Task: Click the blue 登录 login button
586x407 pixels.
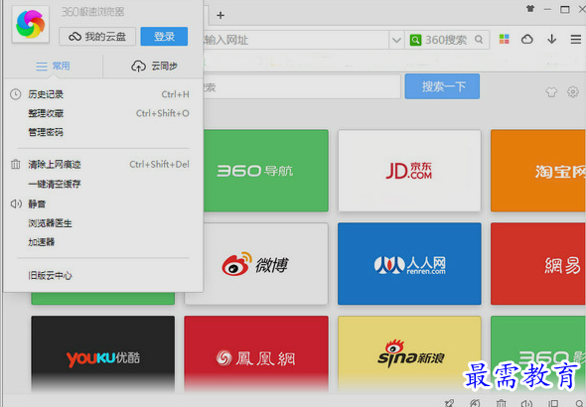Action: click(164, 36)
